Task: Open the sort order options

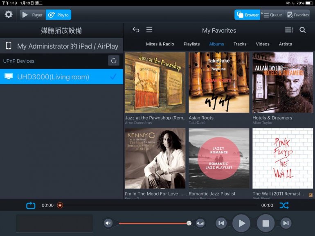Action: [289, 30]
